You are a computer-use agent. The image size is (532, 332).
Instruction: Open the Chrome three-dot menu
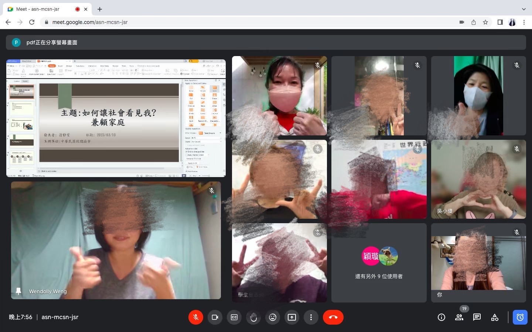[x=524, y=22]
